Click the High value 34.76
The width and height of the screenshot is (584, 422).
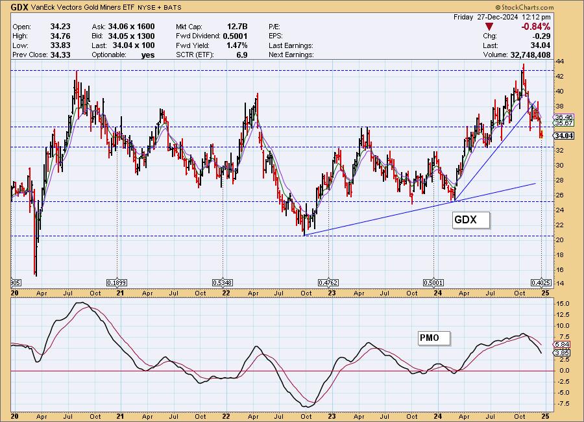[60, 36]
